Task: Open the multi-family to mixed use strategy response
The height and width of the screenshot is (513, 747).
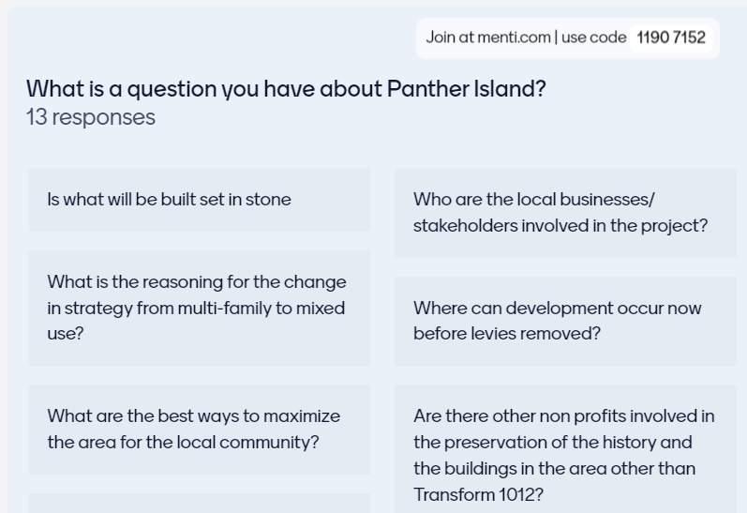Action: [x=199, y=308]
